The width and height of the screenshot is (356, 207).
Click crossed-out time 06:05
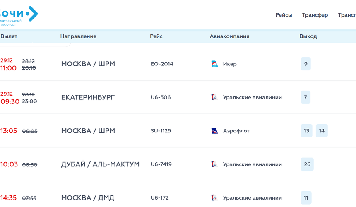click(29, 131)
